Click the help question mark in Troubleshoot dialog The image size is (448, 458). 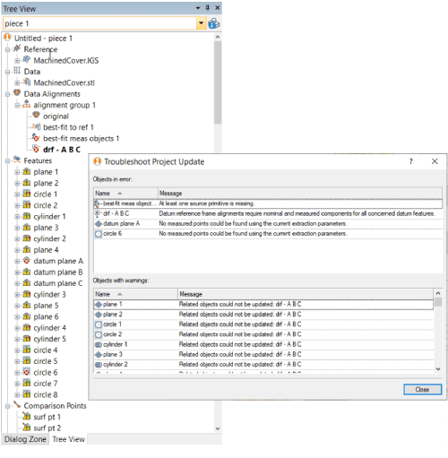point(411,161)
